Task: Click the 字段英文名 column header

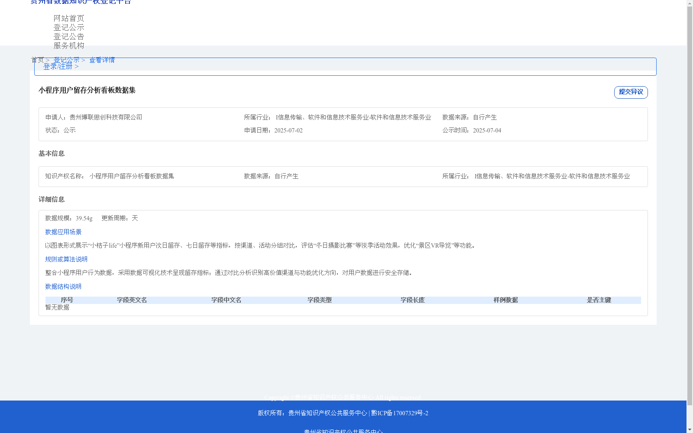Action: pyautogui.click(x=132, y=300)
